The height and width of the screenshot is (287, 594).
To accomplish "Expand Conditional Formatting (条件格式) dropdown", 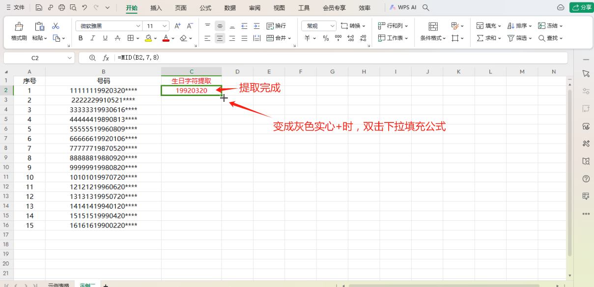I will click(x=445, y=38).
